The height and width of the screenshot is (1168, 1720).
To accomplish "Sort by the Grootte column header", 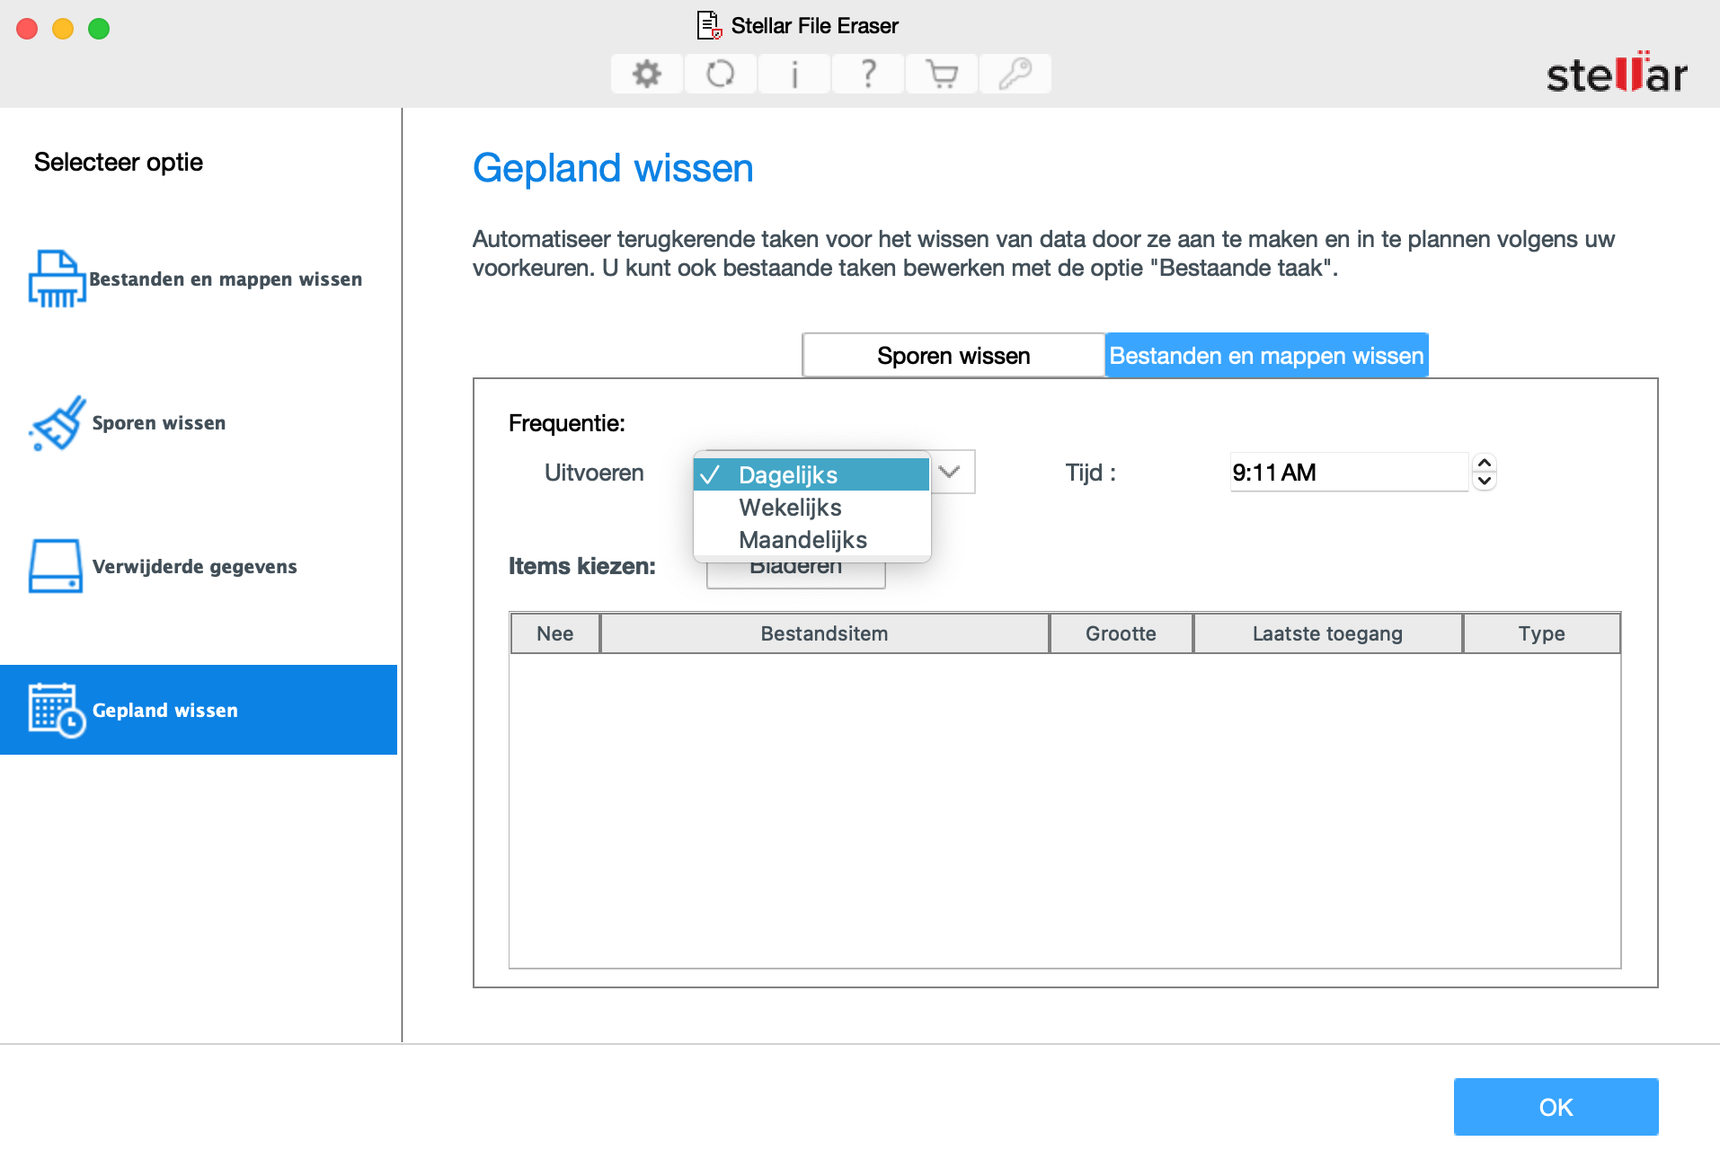I will tap(1121, 633).
